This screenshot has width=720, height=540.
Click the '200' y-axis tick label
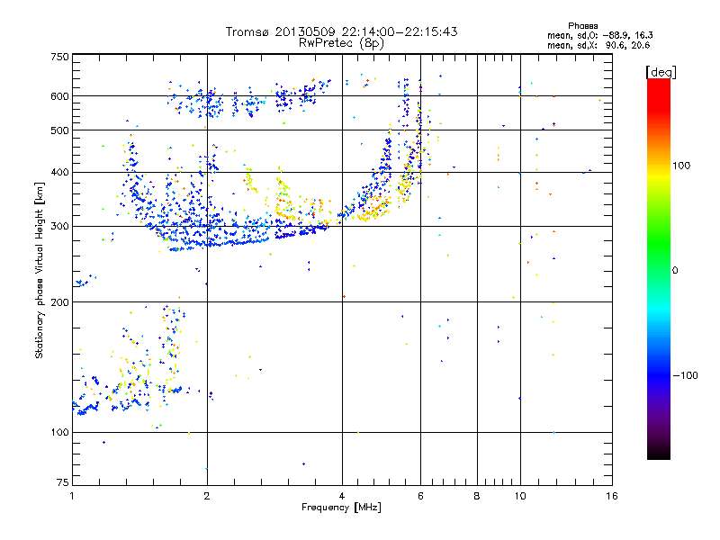[59, 302]
